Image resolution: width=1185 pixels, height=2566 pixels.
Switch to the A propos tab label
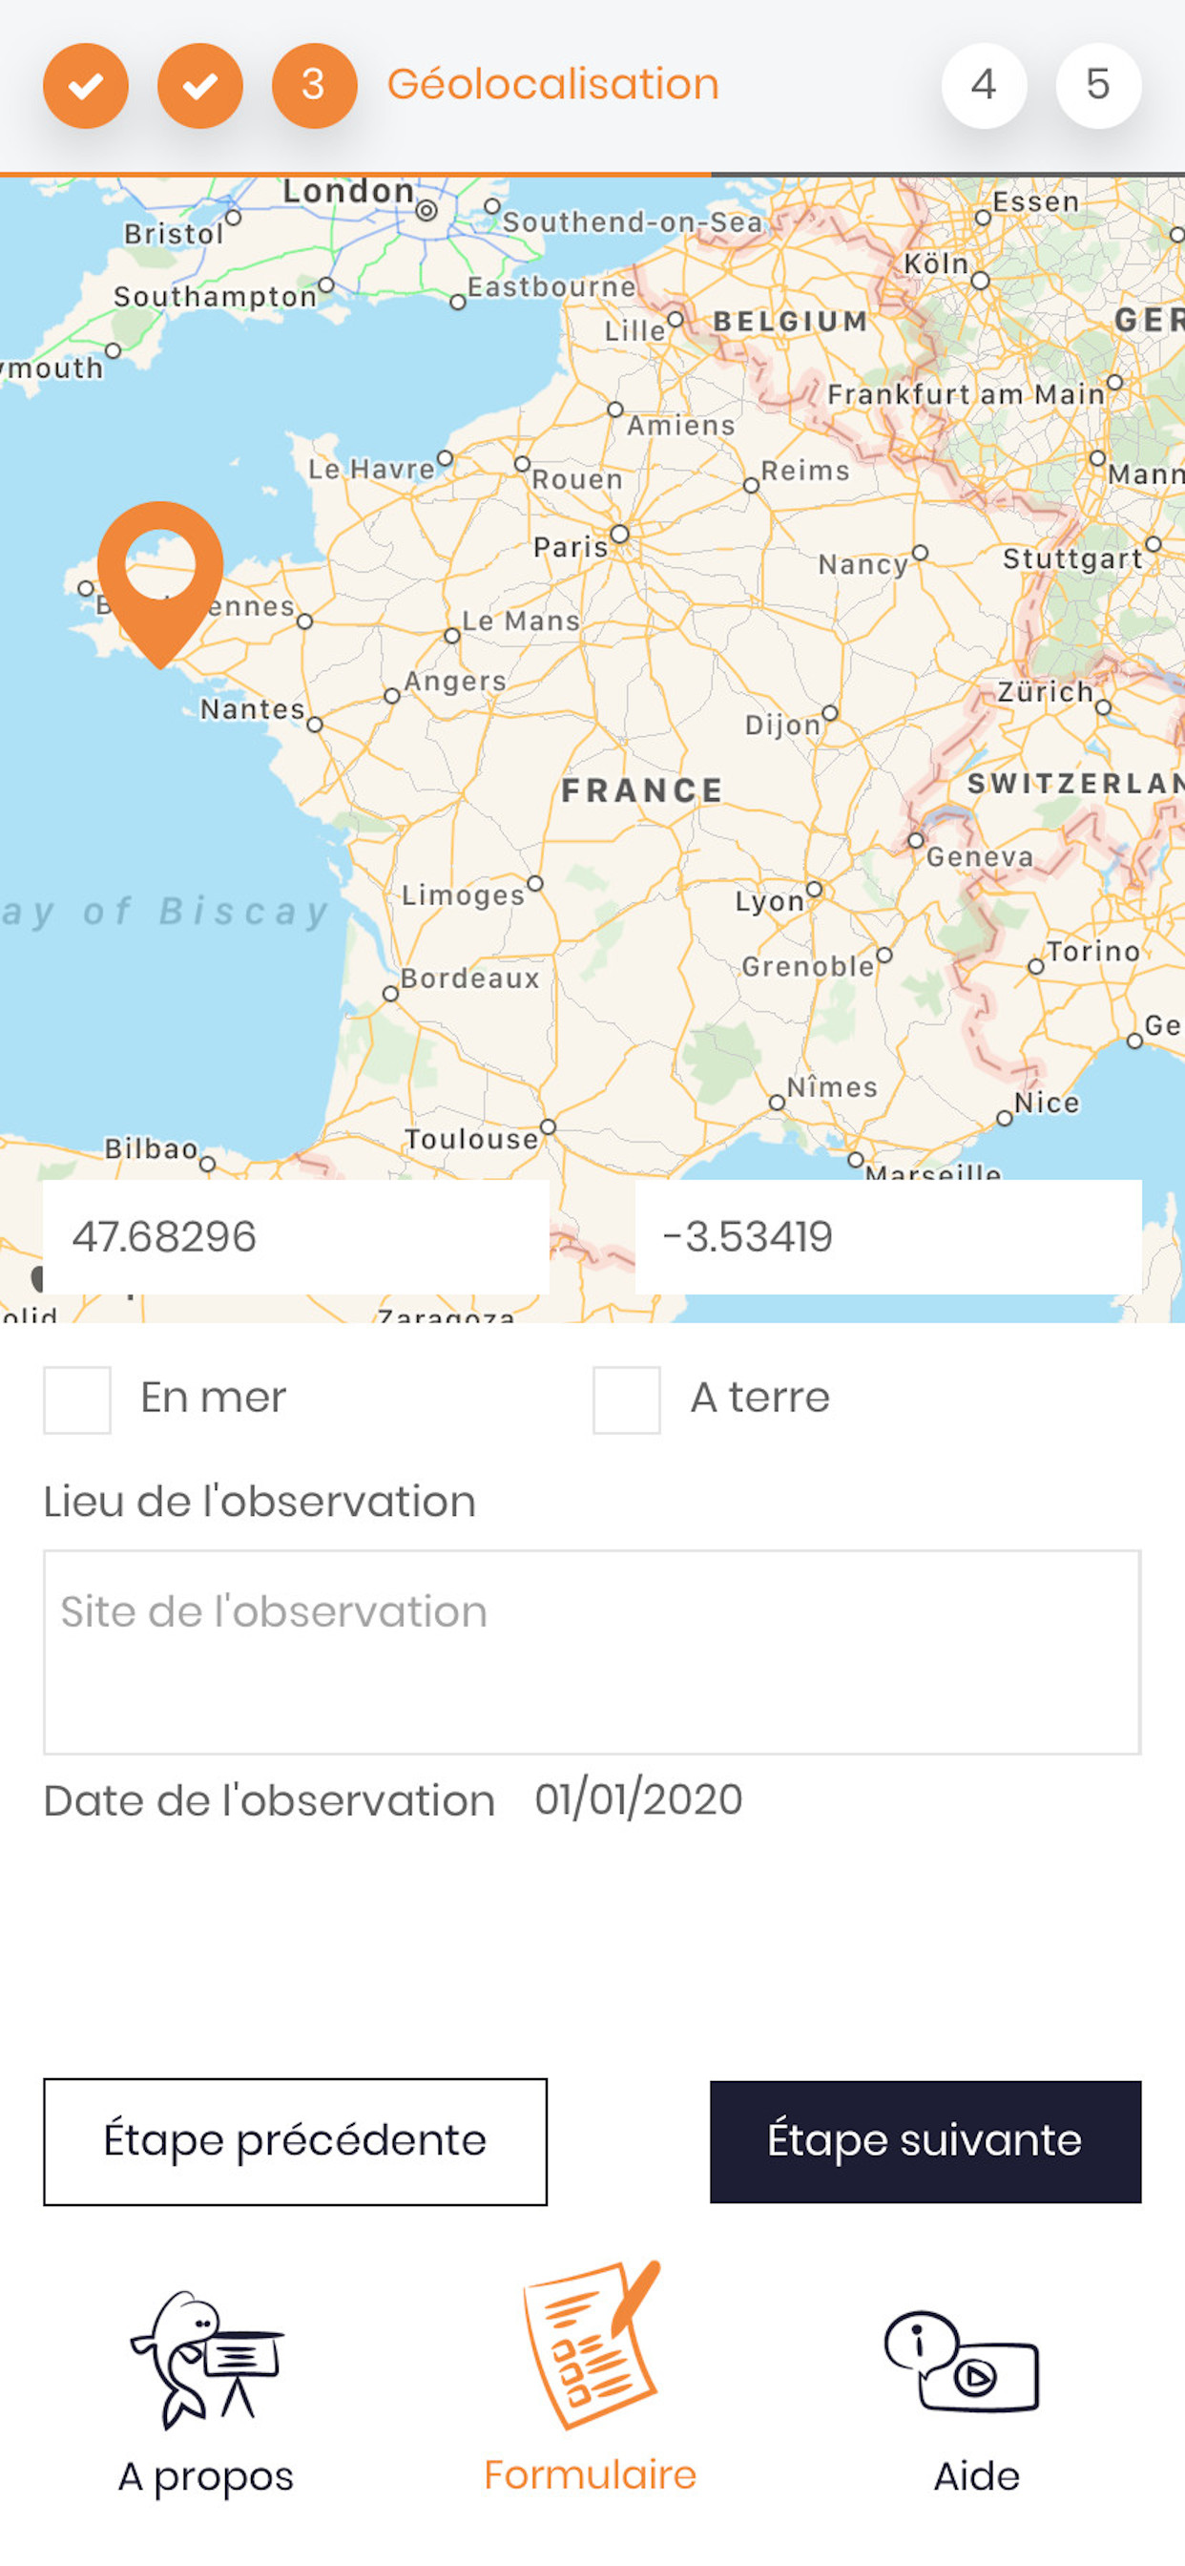point(206,2477)
